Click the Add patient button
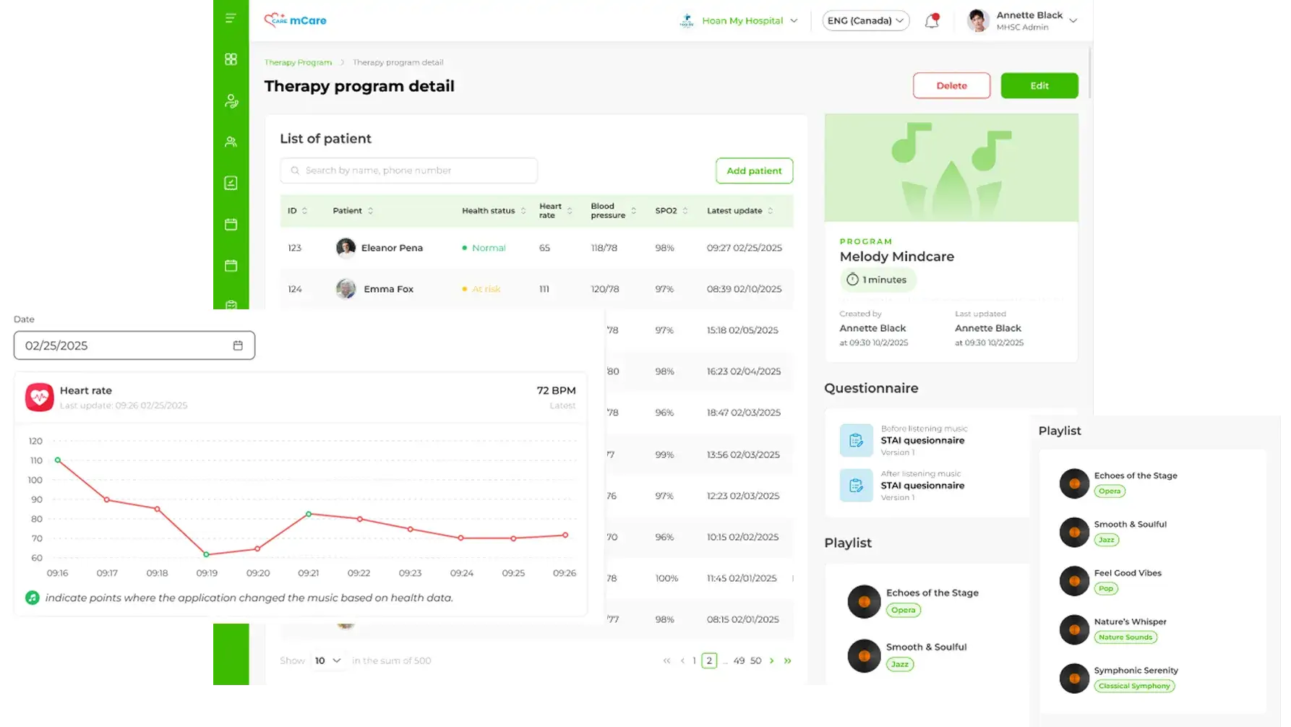The width and height of the screenshot is (1291, 727). point(754,171)
